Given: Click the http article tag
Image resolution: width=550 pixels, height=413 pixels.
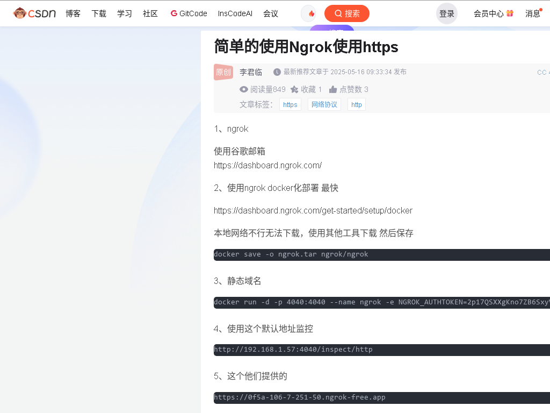Looking at the screenshot, I should tap(357, 105).
